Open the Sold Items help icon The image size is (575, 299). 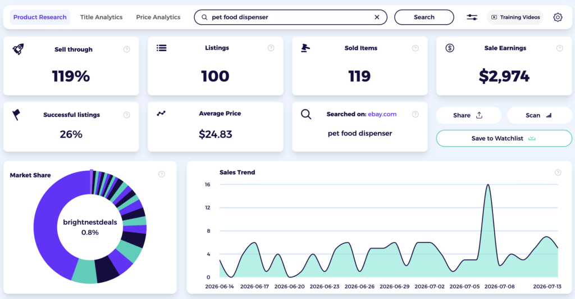(415, 48)
